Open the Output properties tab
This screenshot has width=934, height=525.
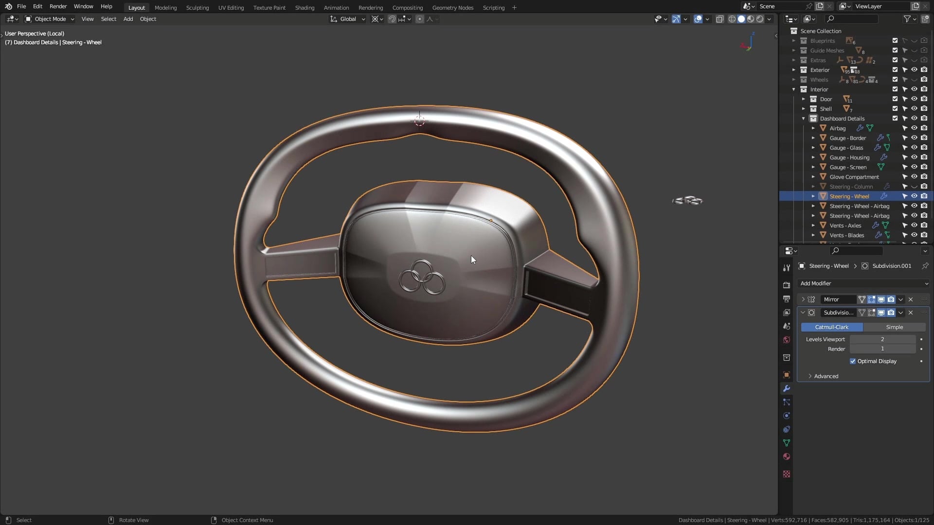(x=787, y=299)
